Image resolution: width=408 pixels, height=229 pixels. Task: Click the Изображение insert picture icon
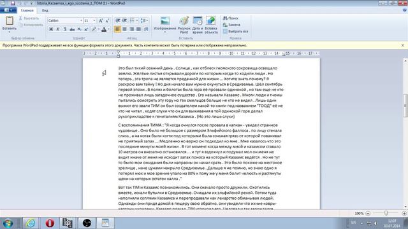(x=165, y=21)
